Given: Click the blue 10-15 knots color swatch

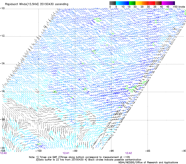Looking at the screenshot, I should (126, 3).
